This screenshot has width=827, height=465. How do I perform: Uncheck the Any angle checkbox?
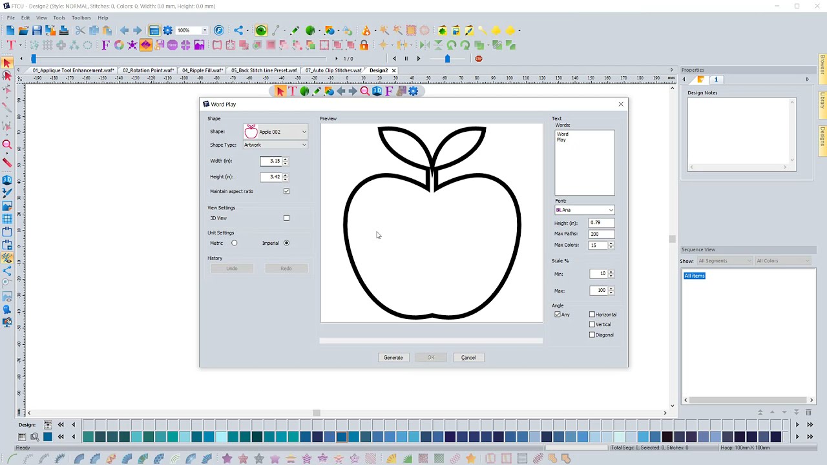[x=558, y=315]
